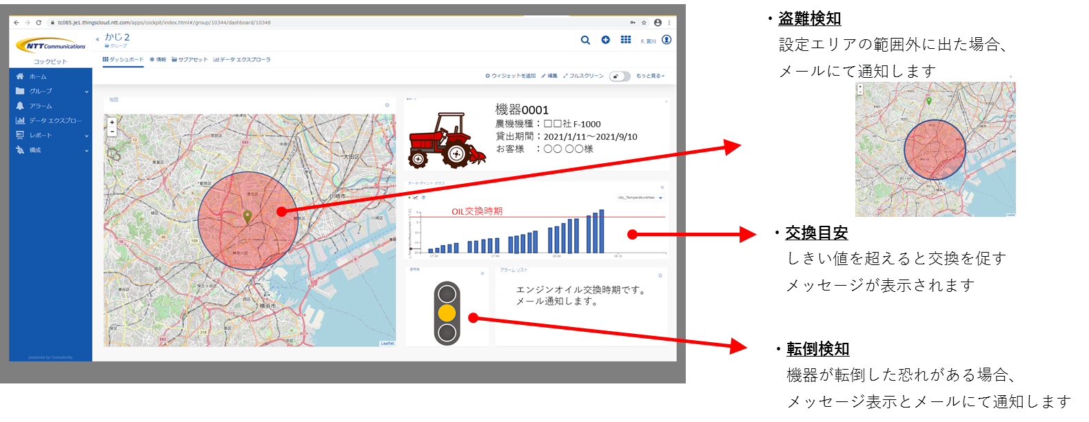Open the user profile icon
The height and width of the screenshot is (422, 1089).
click(x=666, y=40)
